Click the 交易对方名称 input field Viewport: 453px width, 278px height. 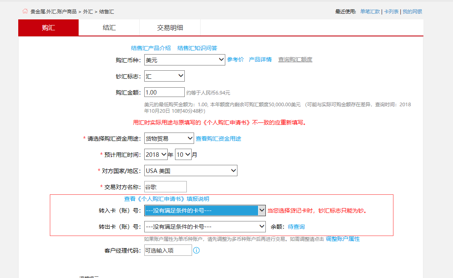[x=165, y=187]
